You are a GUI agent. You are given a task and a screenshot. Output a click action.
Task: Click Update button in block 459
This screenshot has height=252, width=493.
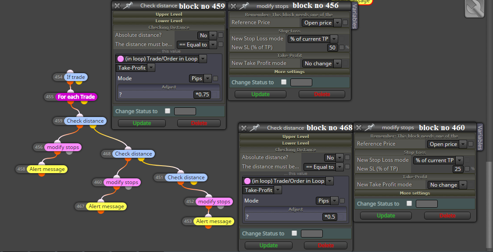[142, 123]
